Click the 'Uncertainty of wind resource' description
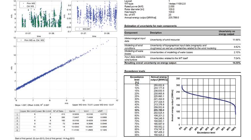Screen dimensions: 251x140 165,39
